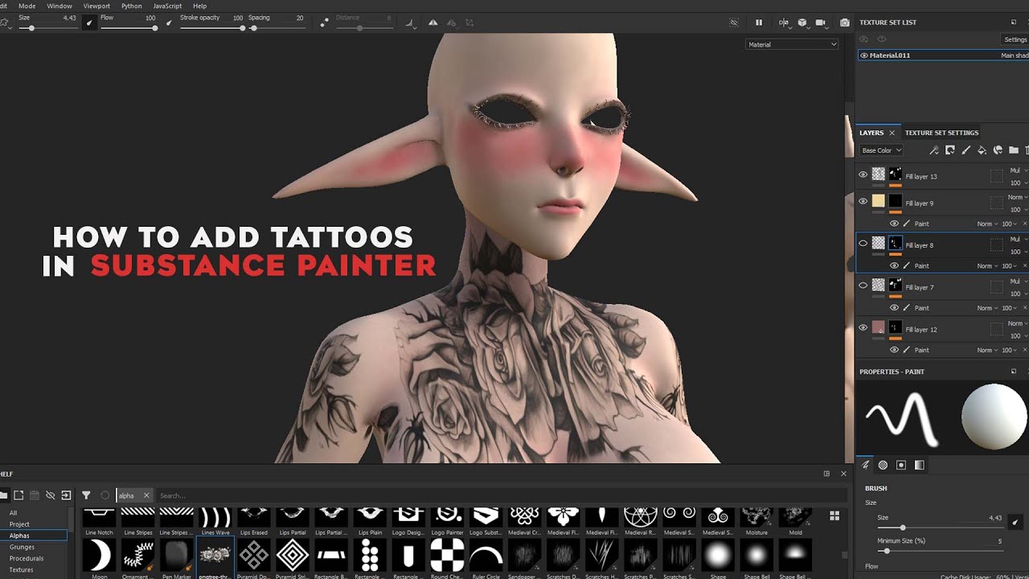1029x579 pixels.
Task: Open the Viewport menu
Action: point(96,6)
